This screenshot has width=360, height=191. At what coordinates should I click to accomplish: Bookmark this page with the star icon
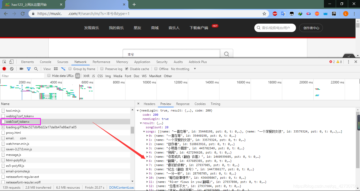pos(264,14)
